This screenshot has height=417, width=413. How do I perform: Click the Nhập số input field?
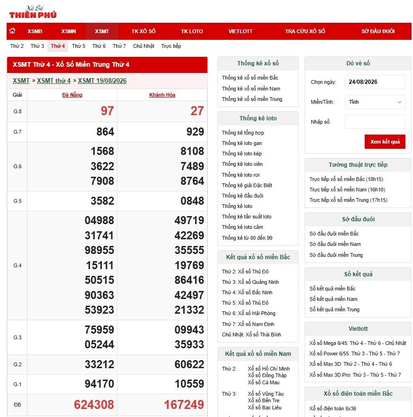click(x=375, y=122)
